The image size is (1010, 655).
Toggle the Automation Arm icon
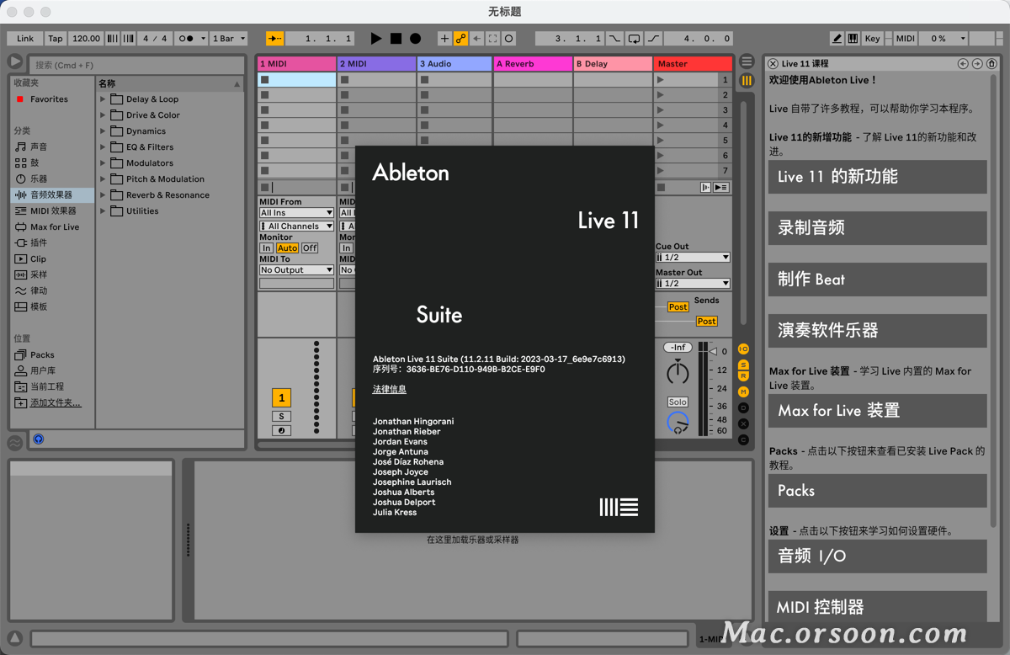pos(460,39)
